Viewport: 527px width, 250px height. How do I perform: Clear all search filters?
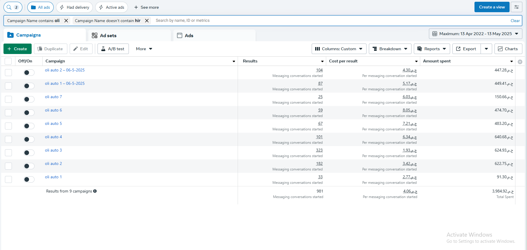[515, 21]
